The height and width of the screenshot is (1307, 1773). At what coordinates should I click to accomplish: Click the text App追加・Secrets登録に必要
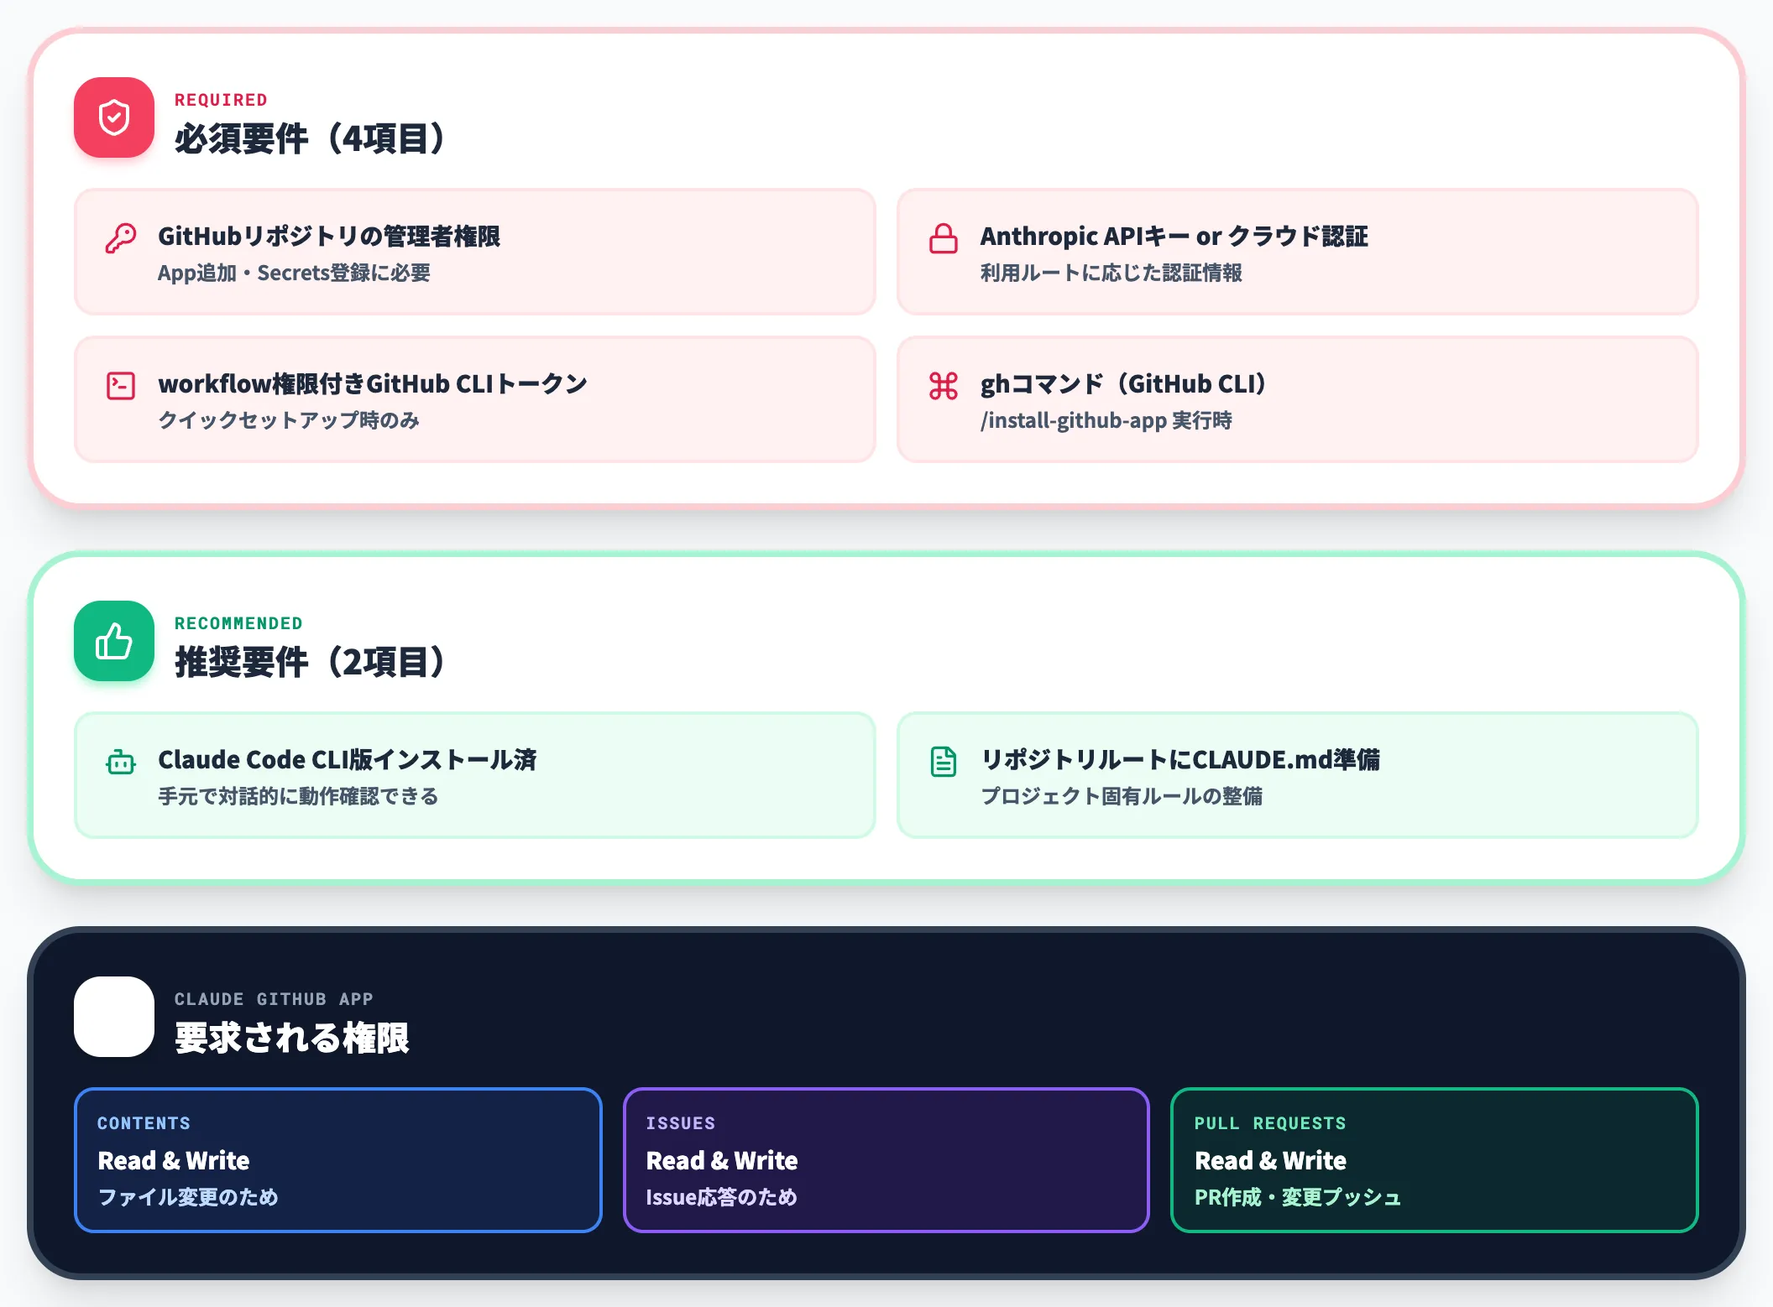point(294,273)
